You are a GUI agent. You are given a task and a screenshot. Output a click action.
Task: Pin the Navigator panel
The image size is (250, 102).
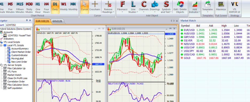coord(27,21)
